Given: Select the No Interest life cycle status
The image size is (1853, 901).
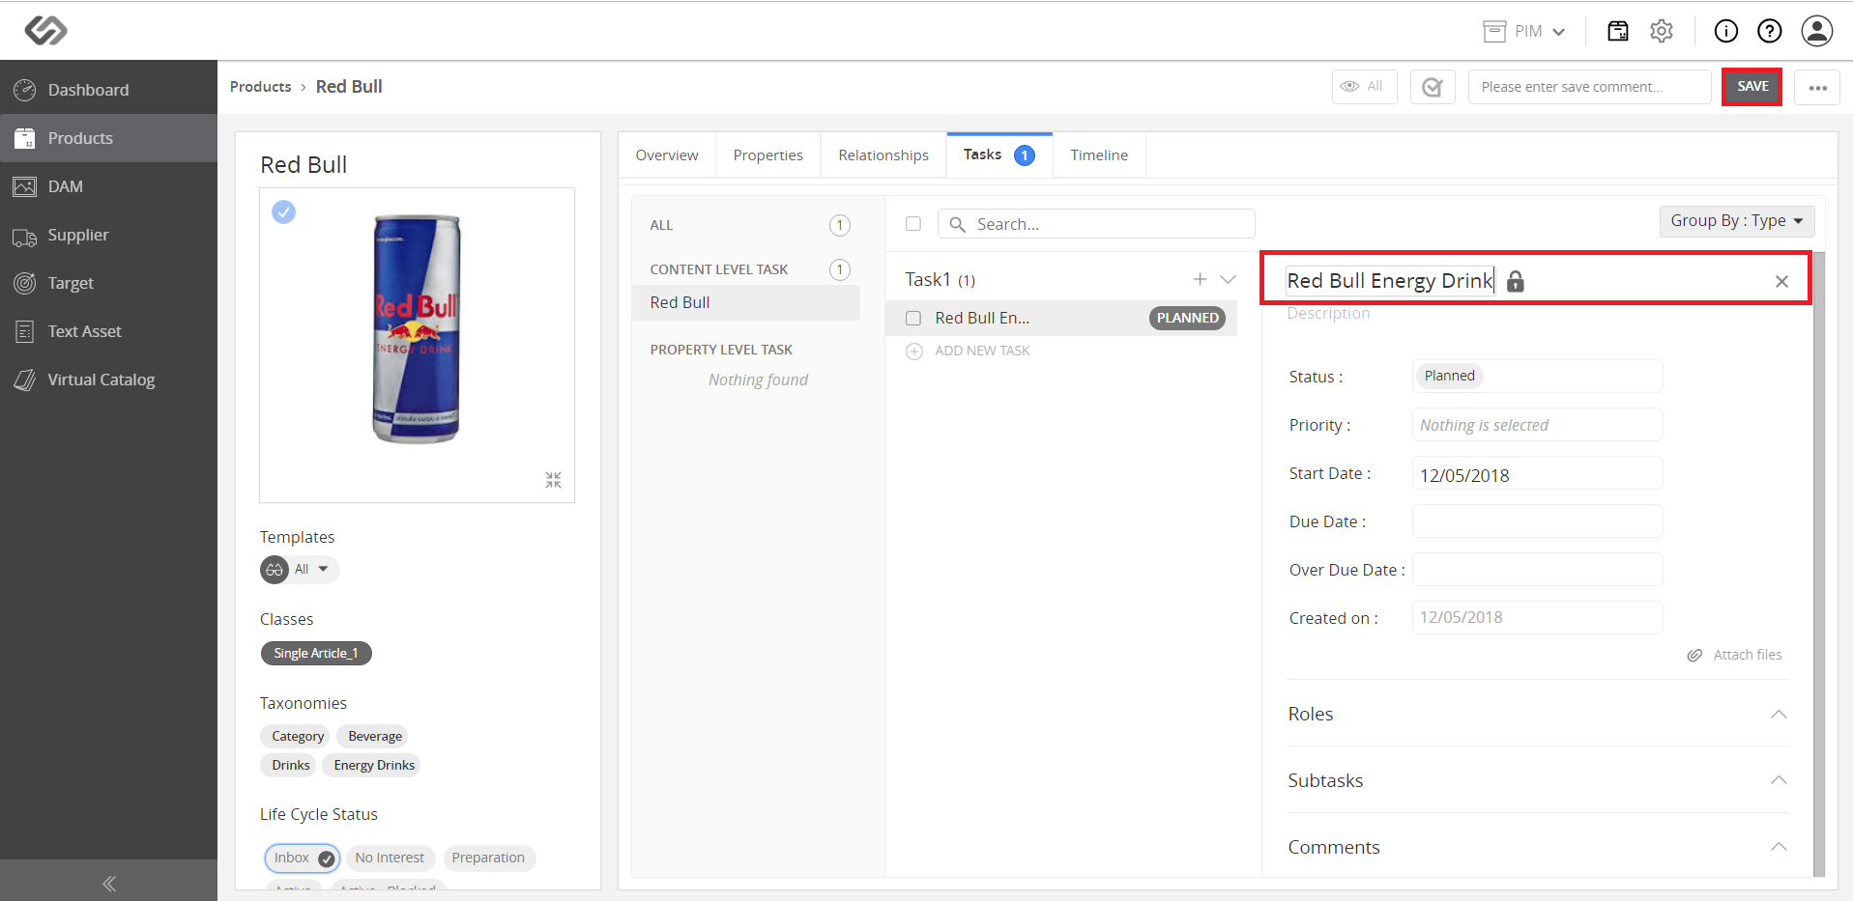Looking at the screenshot, I should click(390, 858).
